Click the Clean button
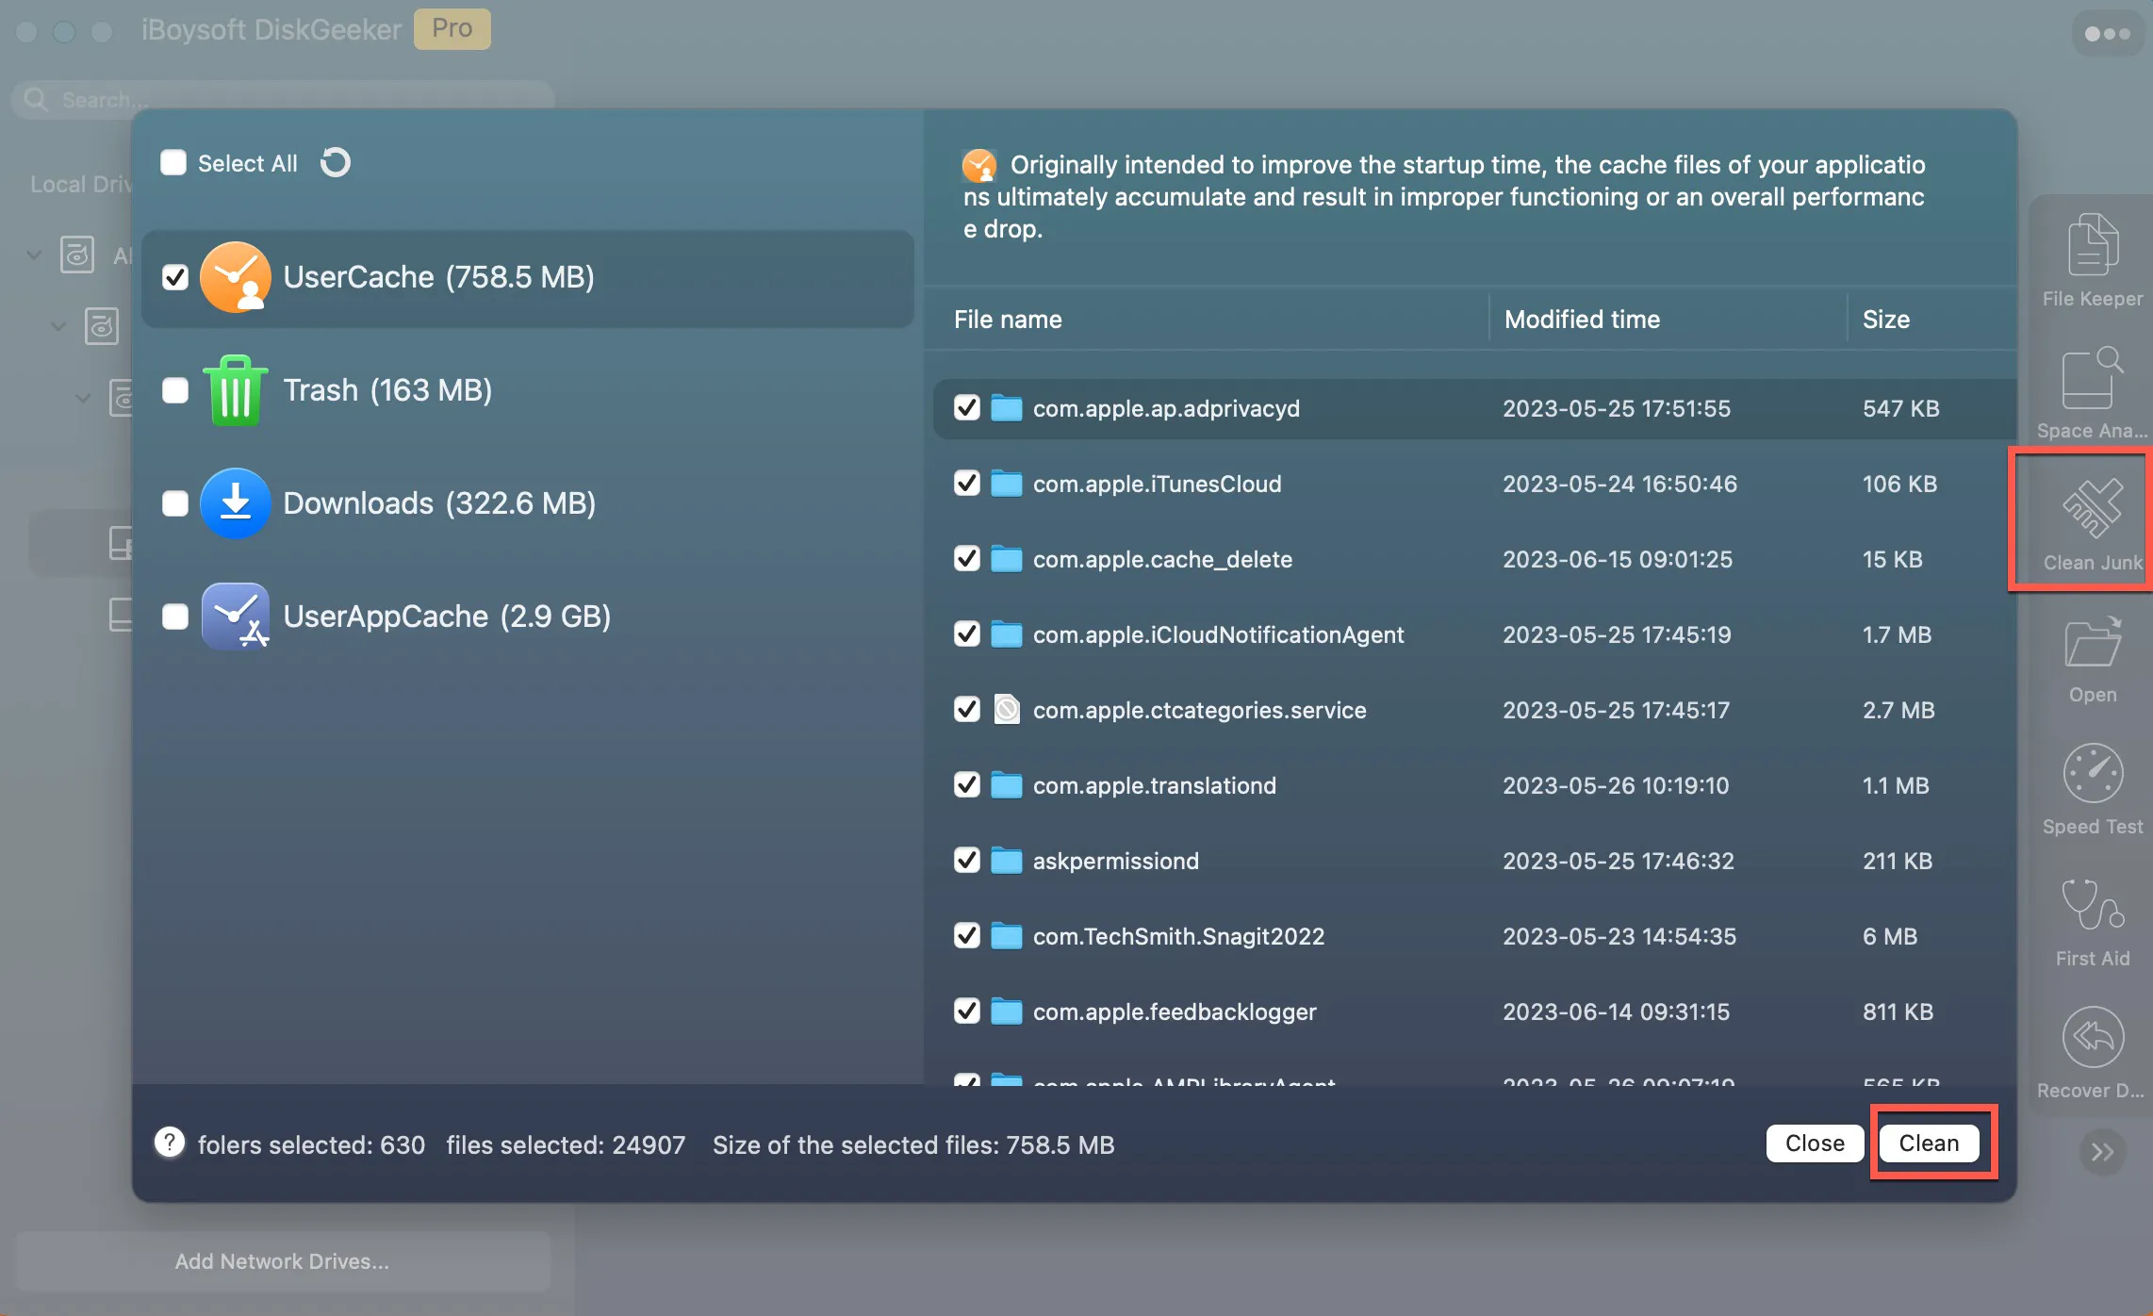 (1929, 1143)
